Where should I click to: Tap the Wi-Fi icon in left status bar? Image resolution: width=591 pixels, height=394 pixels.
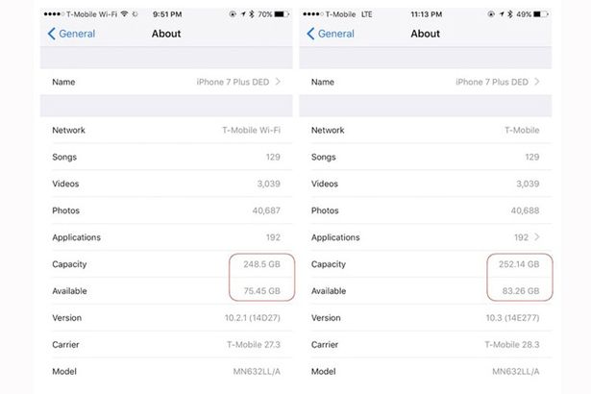click(124, 14)
